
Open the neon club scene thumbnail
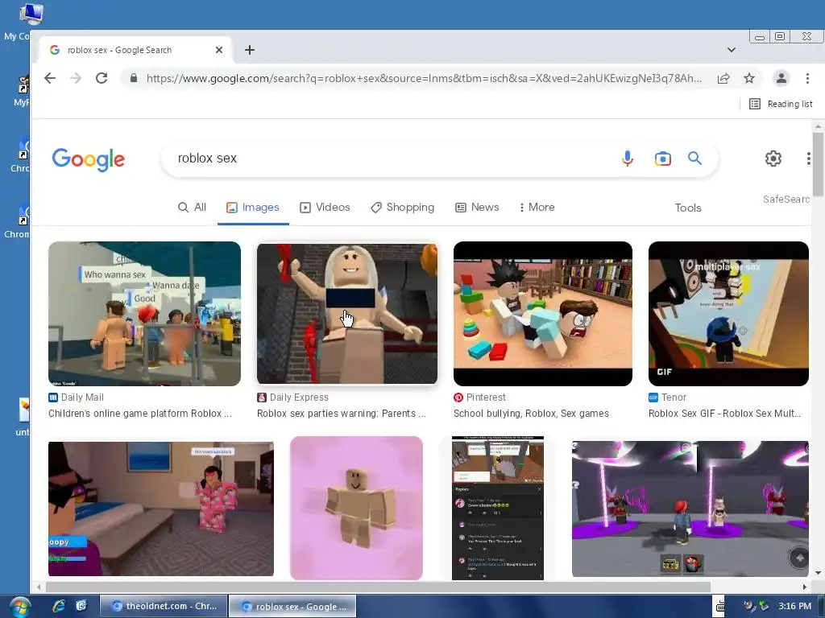[690, 509]
